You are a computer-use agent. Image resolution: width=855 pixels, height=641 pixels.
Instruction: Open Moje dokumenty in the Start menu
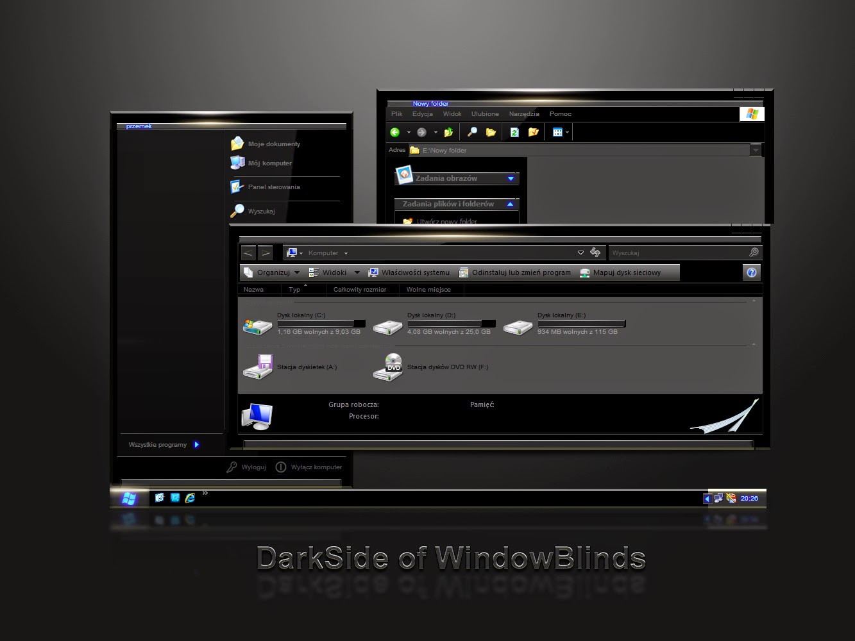pyautogui.click(x=266, y=144)
